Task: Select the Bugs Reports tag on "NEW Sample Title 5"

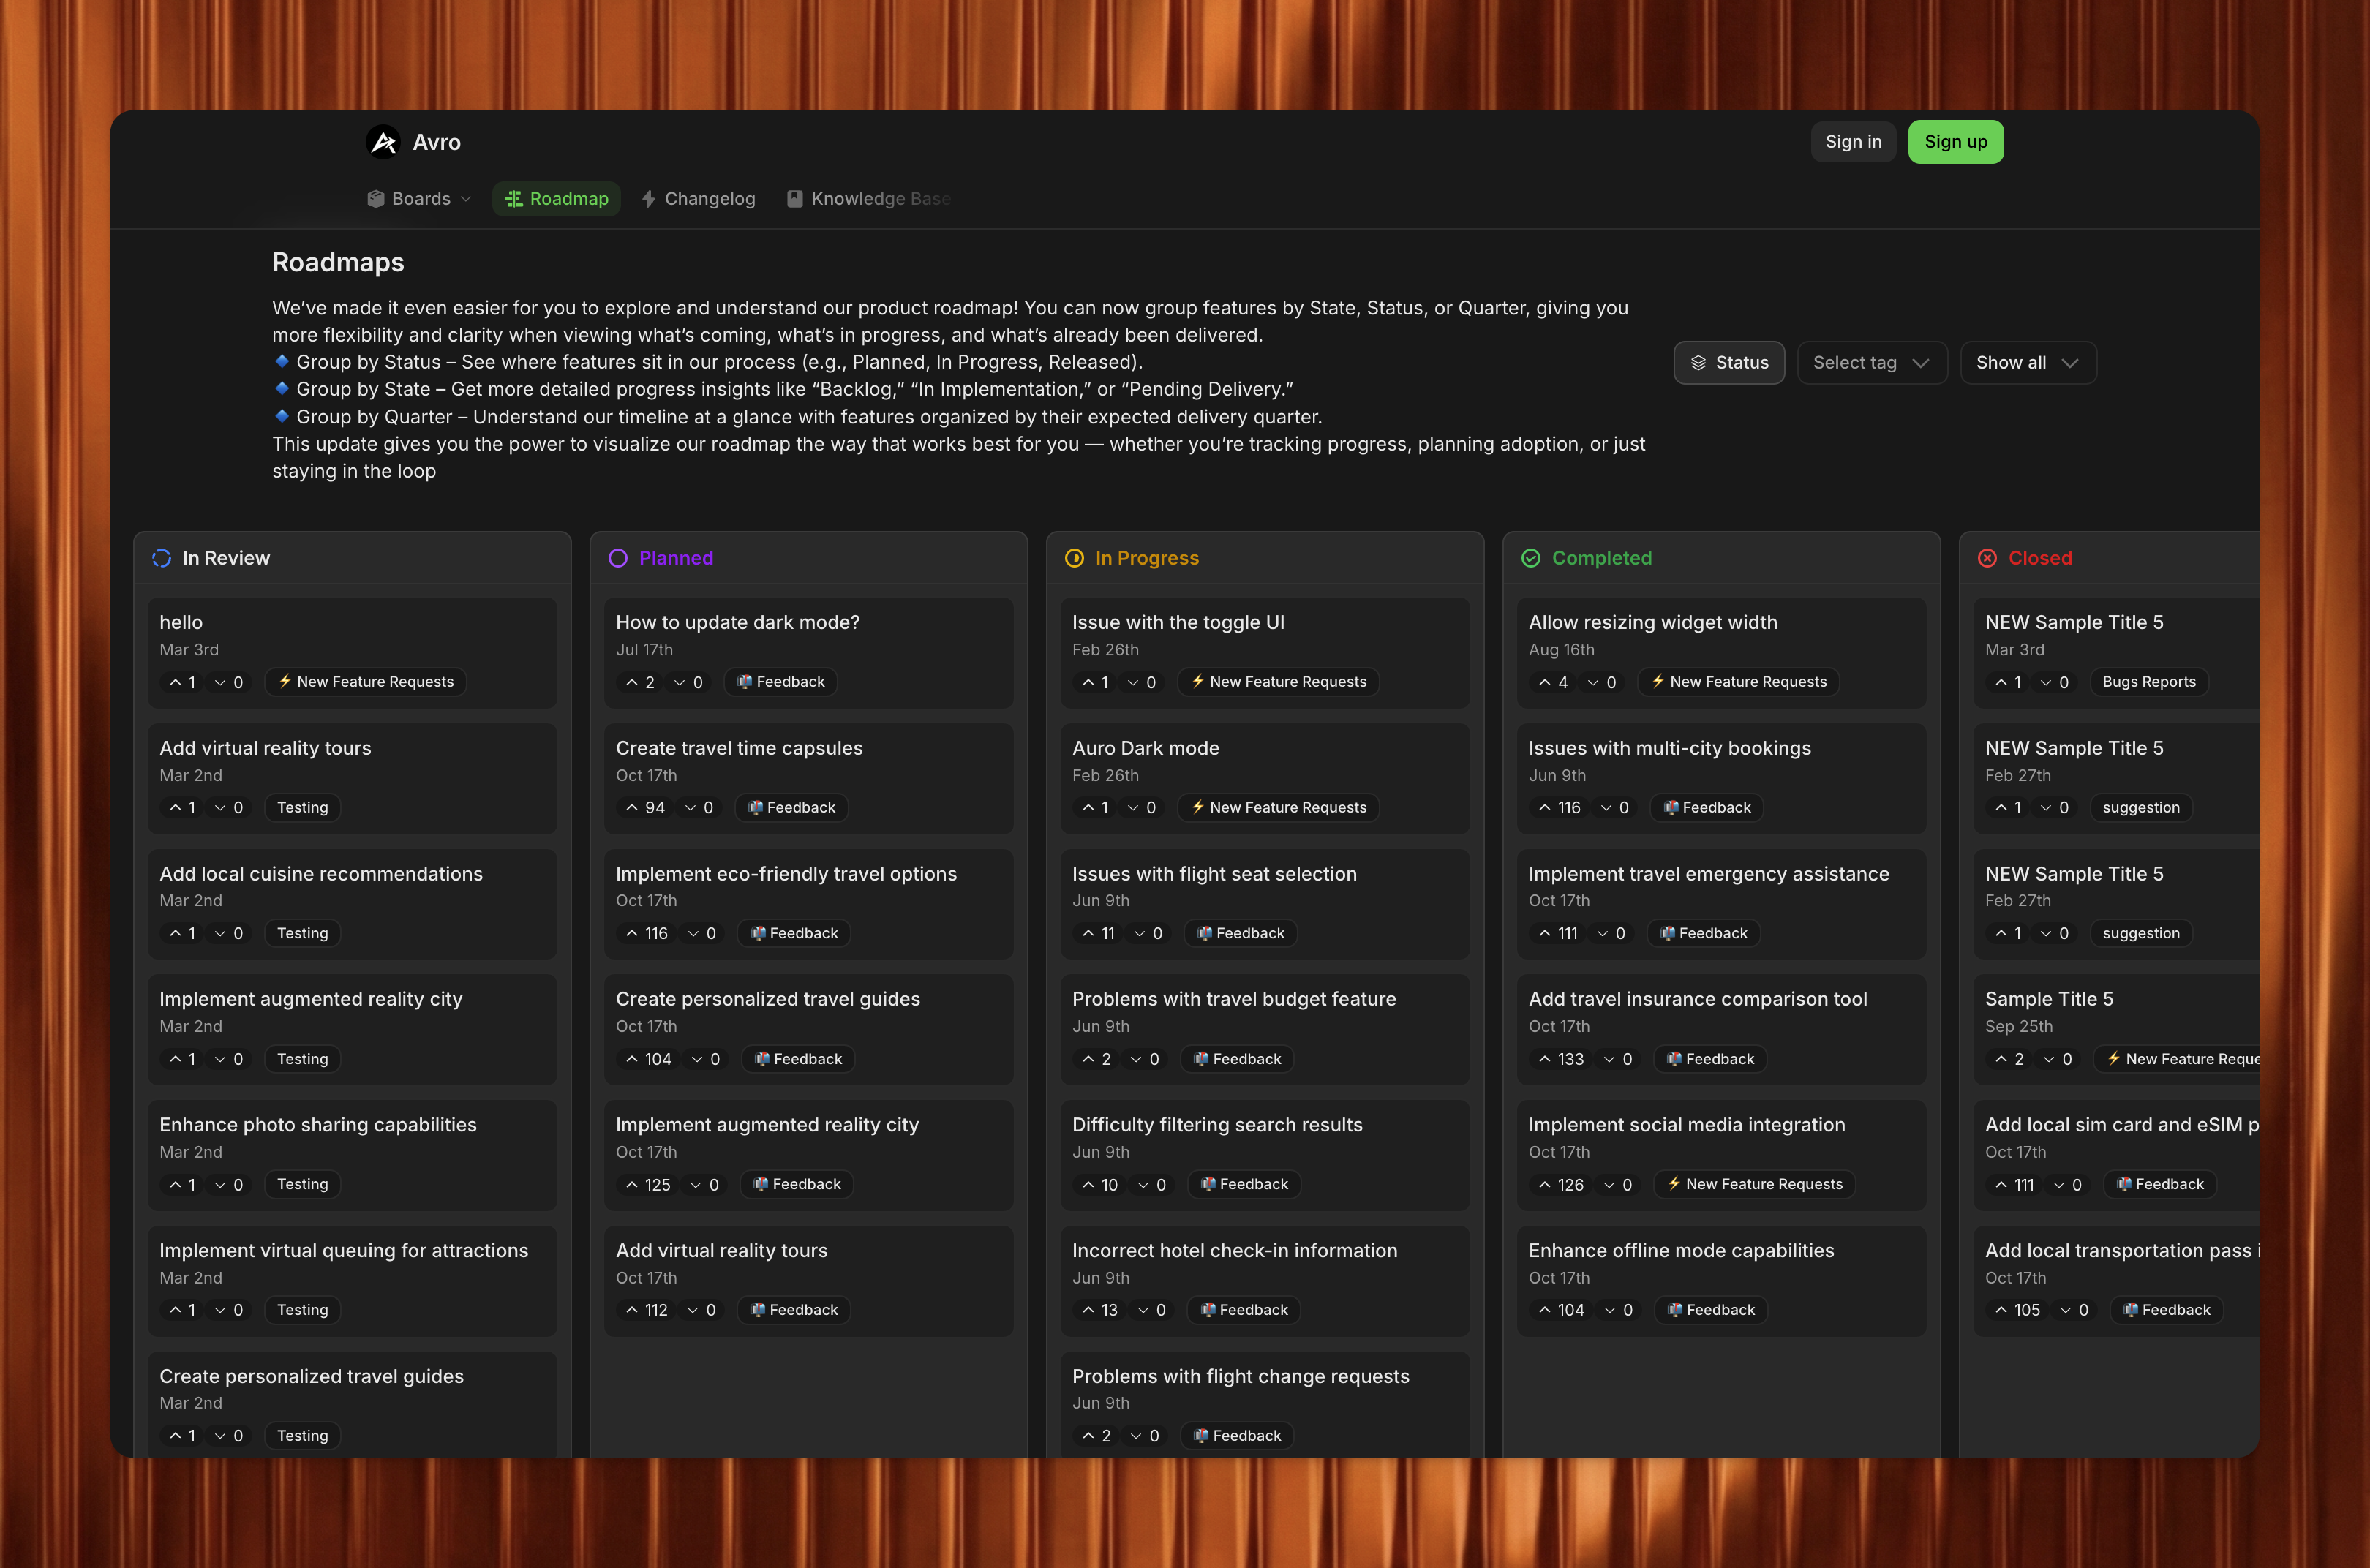Action: coord(2148,682)
